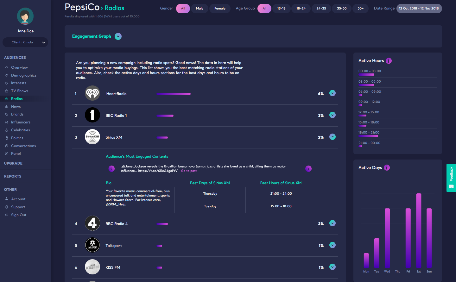Click the Sign Out icon
Image resolution: width=456 pixels, height=282 pixels.
point(7,215)
